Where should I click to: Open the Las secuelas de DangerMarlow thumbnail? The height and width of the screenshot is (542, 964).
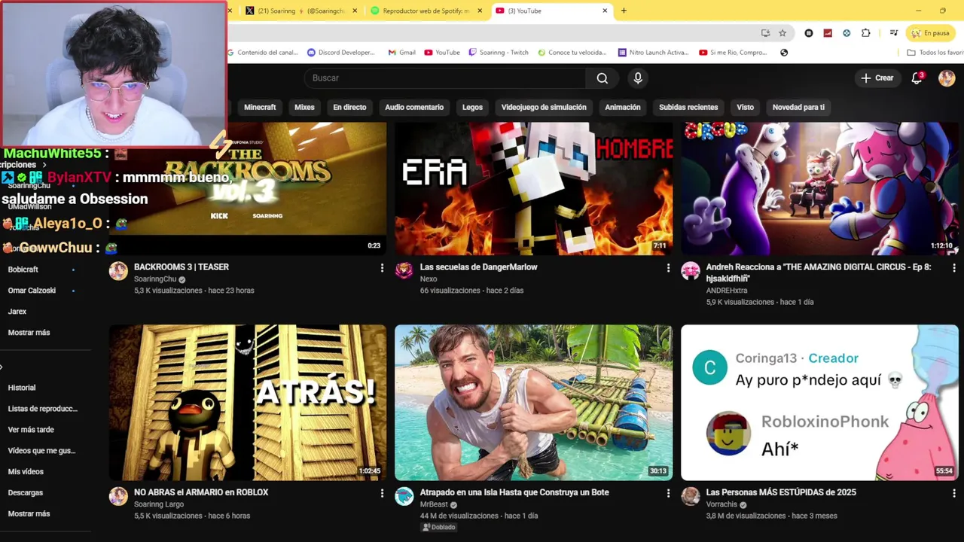tap(534, 188)
